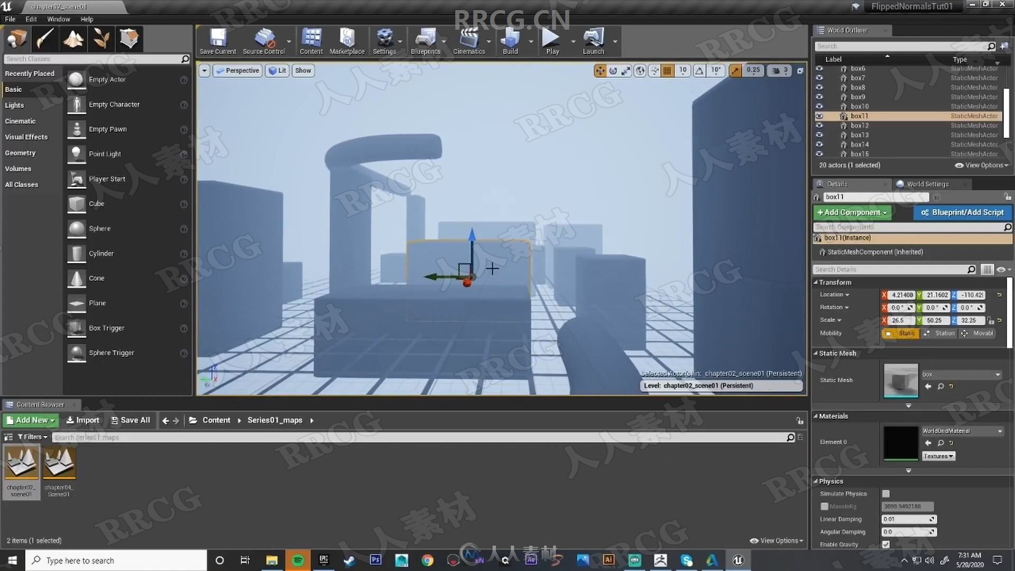Toggle Enable Gravity checkbox

885,544
